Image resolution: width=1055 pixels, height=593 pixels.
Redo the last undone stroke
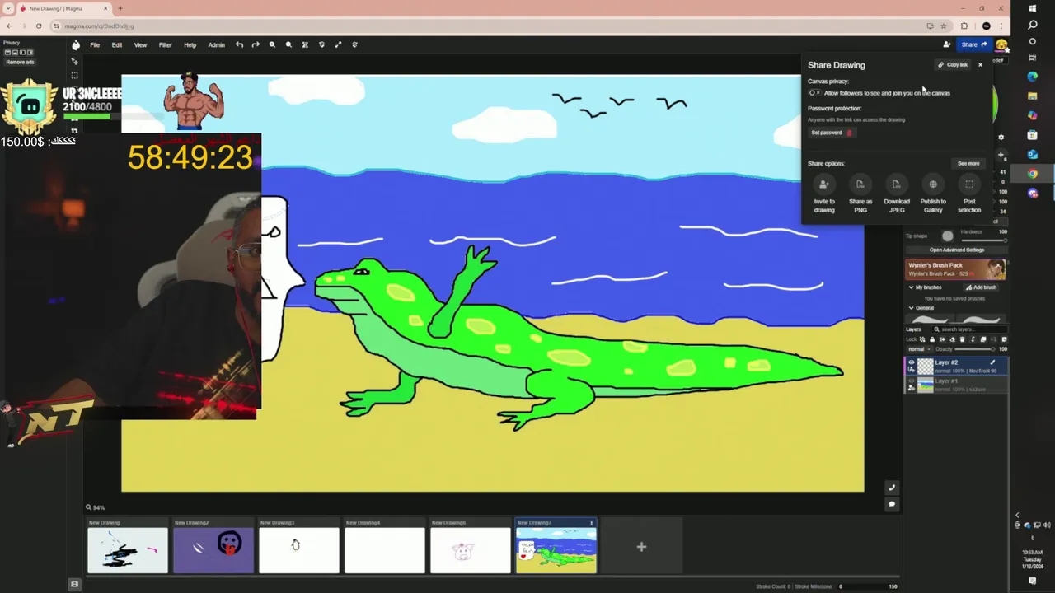tap(256, 44)
